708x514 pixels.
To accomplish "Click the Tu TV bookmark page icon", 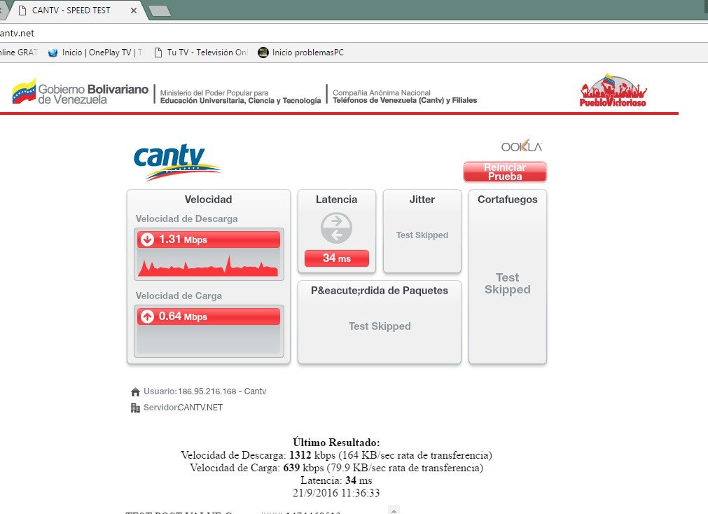I will tap(158, 53).
